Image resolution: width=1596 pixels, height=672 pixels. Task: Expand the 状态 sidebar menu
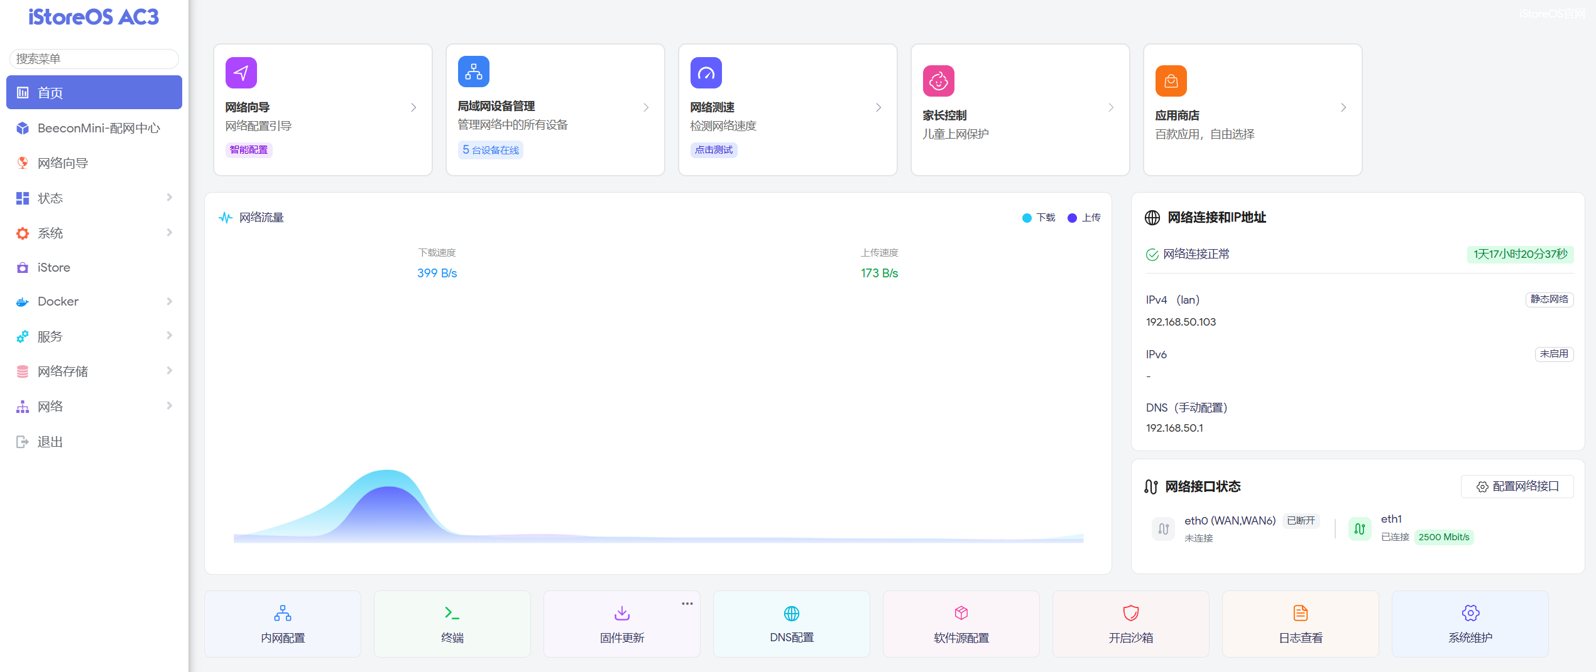pos(94,198)
